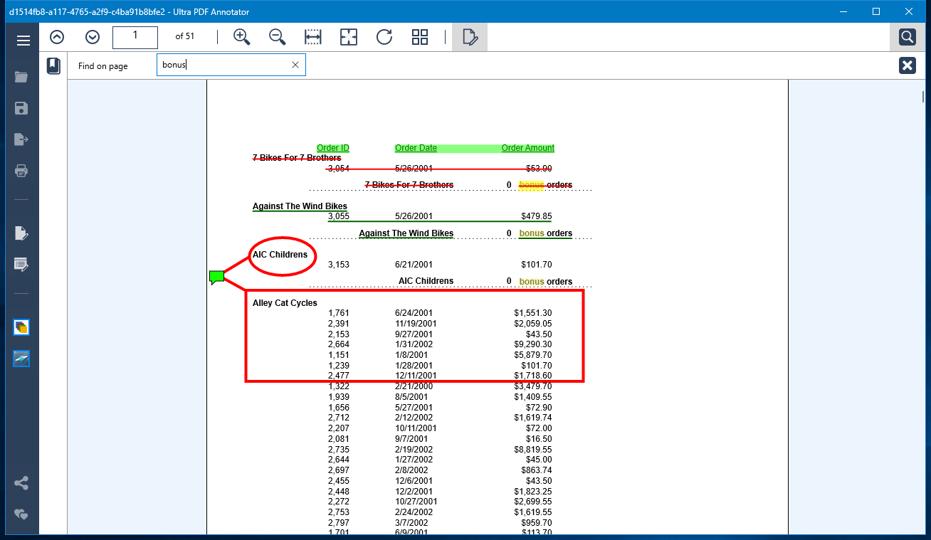
Task: Go to previous page arrow
Action: (57, 37)
